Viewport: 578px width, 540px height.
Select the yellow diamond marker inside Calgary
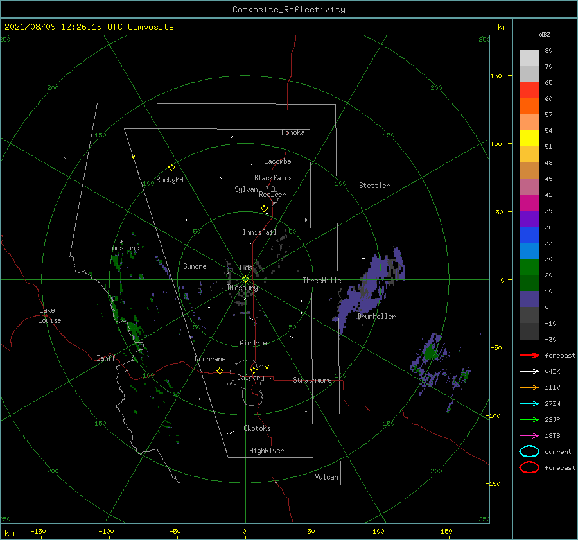pyautogui.click(x=254, y=370)
